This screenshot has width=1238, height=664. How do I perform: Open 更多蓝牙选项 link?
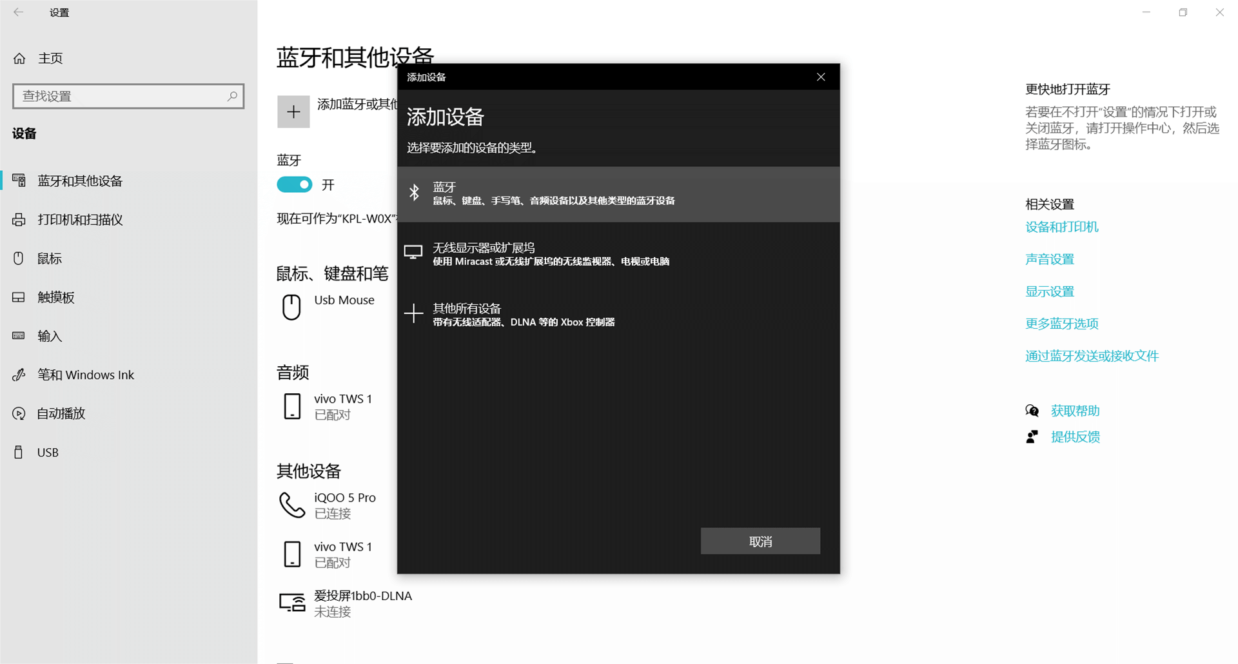pos(1061,324)
